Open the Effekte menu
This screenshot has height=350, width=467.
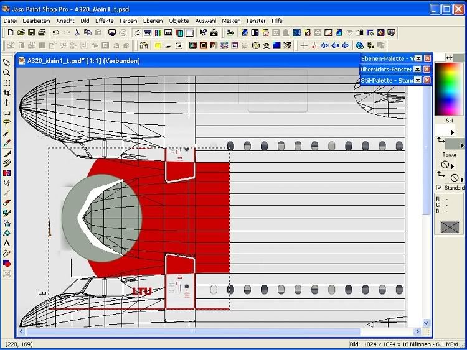[104, 21]
